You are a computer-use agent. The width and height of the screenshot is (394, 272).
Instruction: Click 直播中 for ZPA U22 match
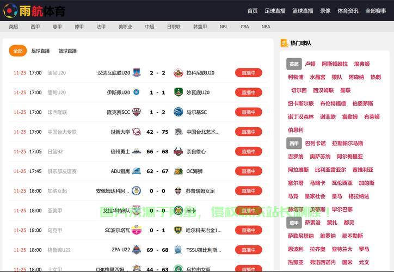[249, 250]
